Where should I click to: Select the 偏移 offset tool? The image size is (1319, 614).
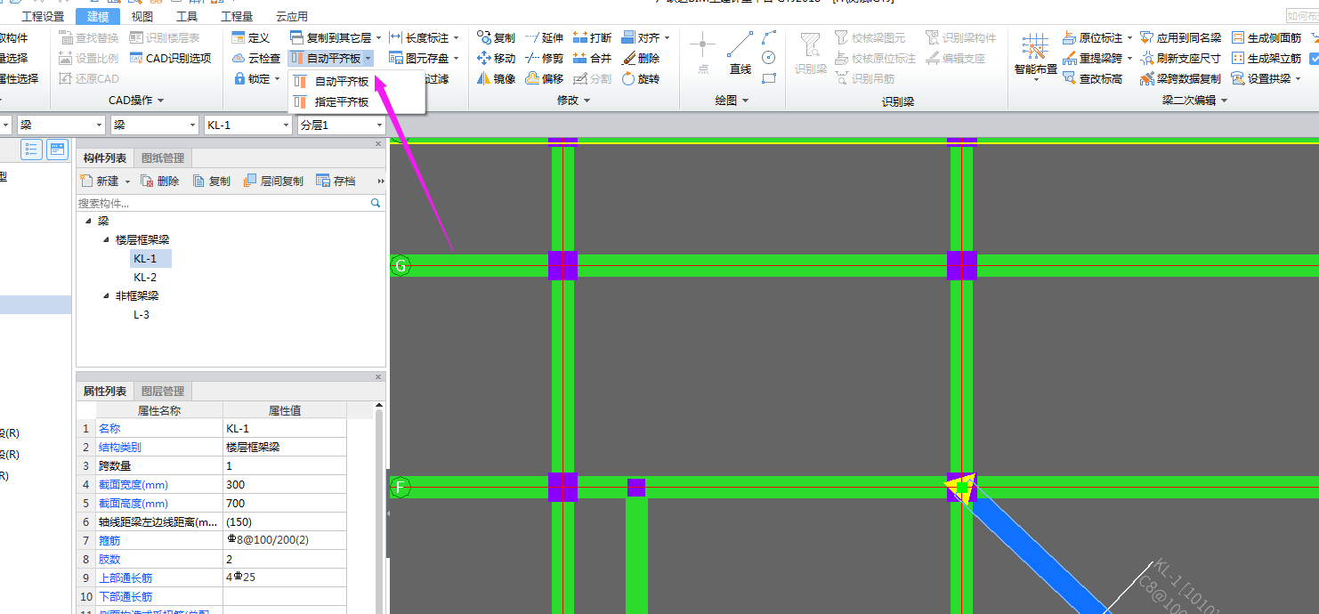pyautogui.click(x=544, y=78)
